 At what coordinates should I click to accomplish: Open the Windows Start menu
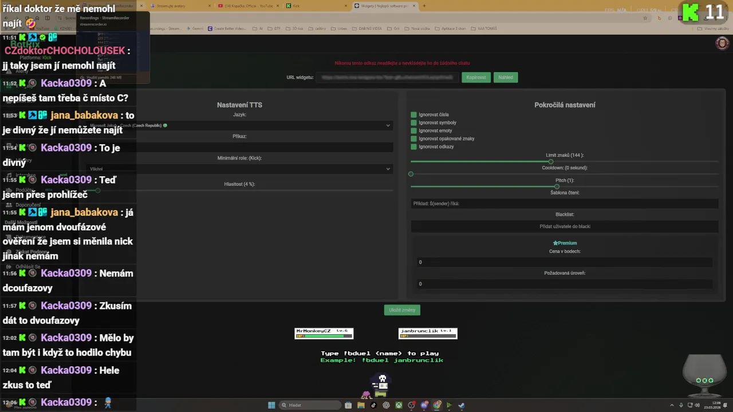[x=271, y=405]
